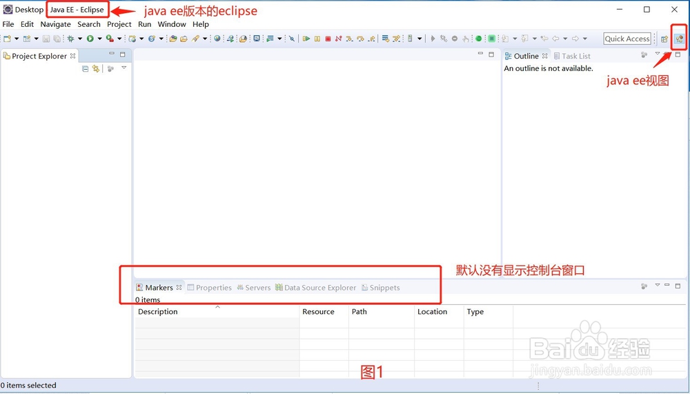
Task: Click the Skip All Breakpoints icon
Action: click(292, 39)
